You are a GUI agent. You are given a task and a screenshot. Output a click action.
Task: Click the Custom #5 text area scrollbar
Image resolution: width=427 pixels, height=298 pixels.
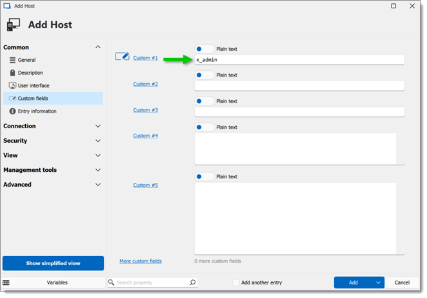coord(400,218)
